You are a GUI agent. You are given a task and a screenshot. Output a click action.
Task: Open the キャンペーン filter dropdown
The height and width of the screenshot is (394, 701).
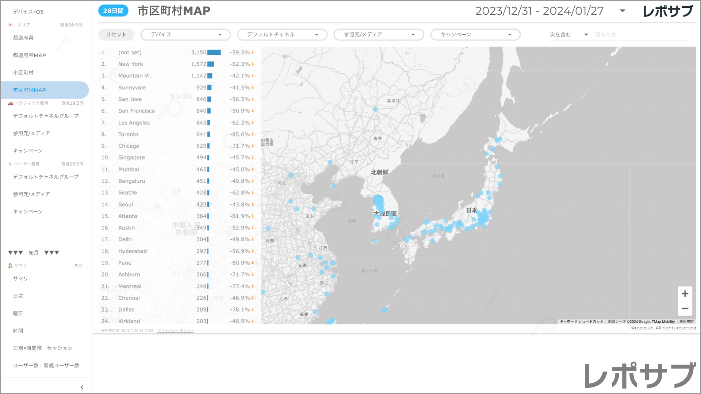click(475, 35)
